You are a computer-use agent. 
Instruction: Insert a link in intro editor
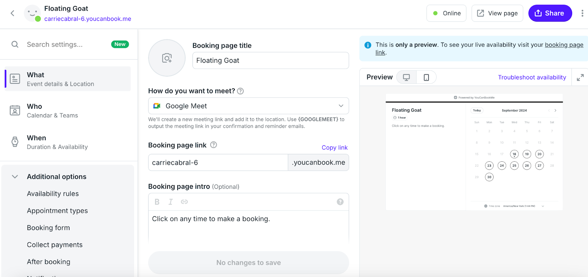[x=184, y=202]
